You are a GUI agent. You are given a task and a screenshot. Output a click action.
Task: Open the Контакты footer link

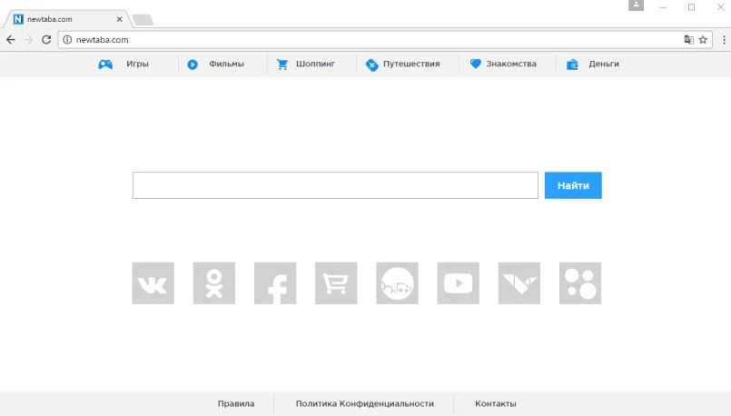coord(496,403)
